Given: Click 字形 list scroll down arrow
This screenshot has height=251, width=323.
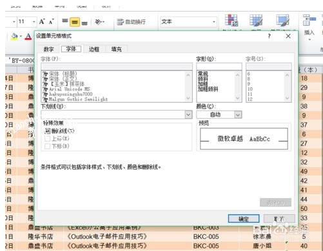Looking at the screenshot, I should (238, 98).
